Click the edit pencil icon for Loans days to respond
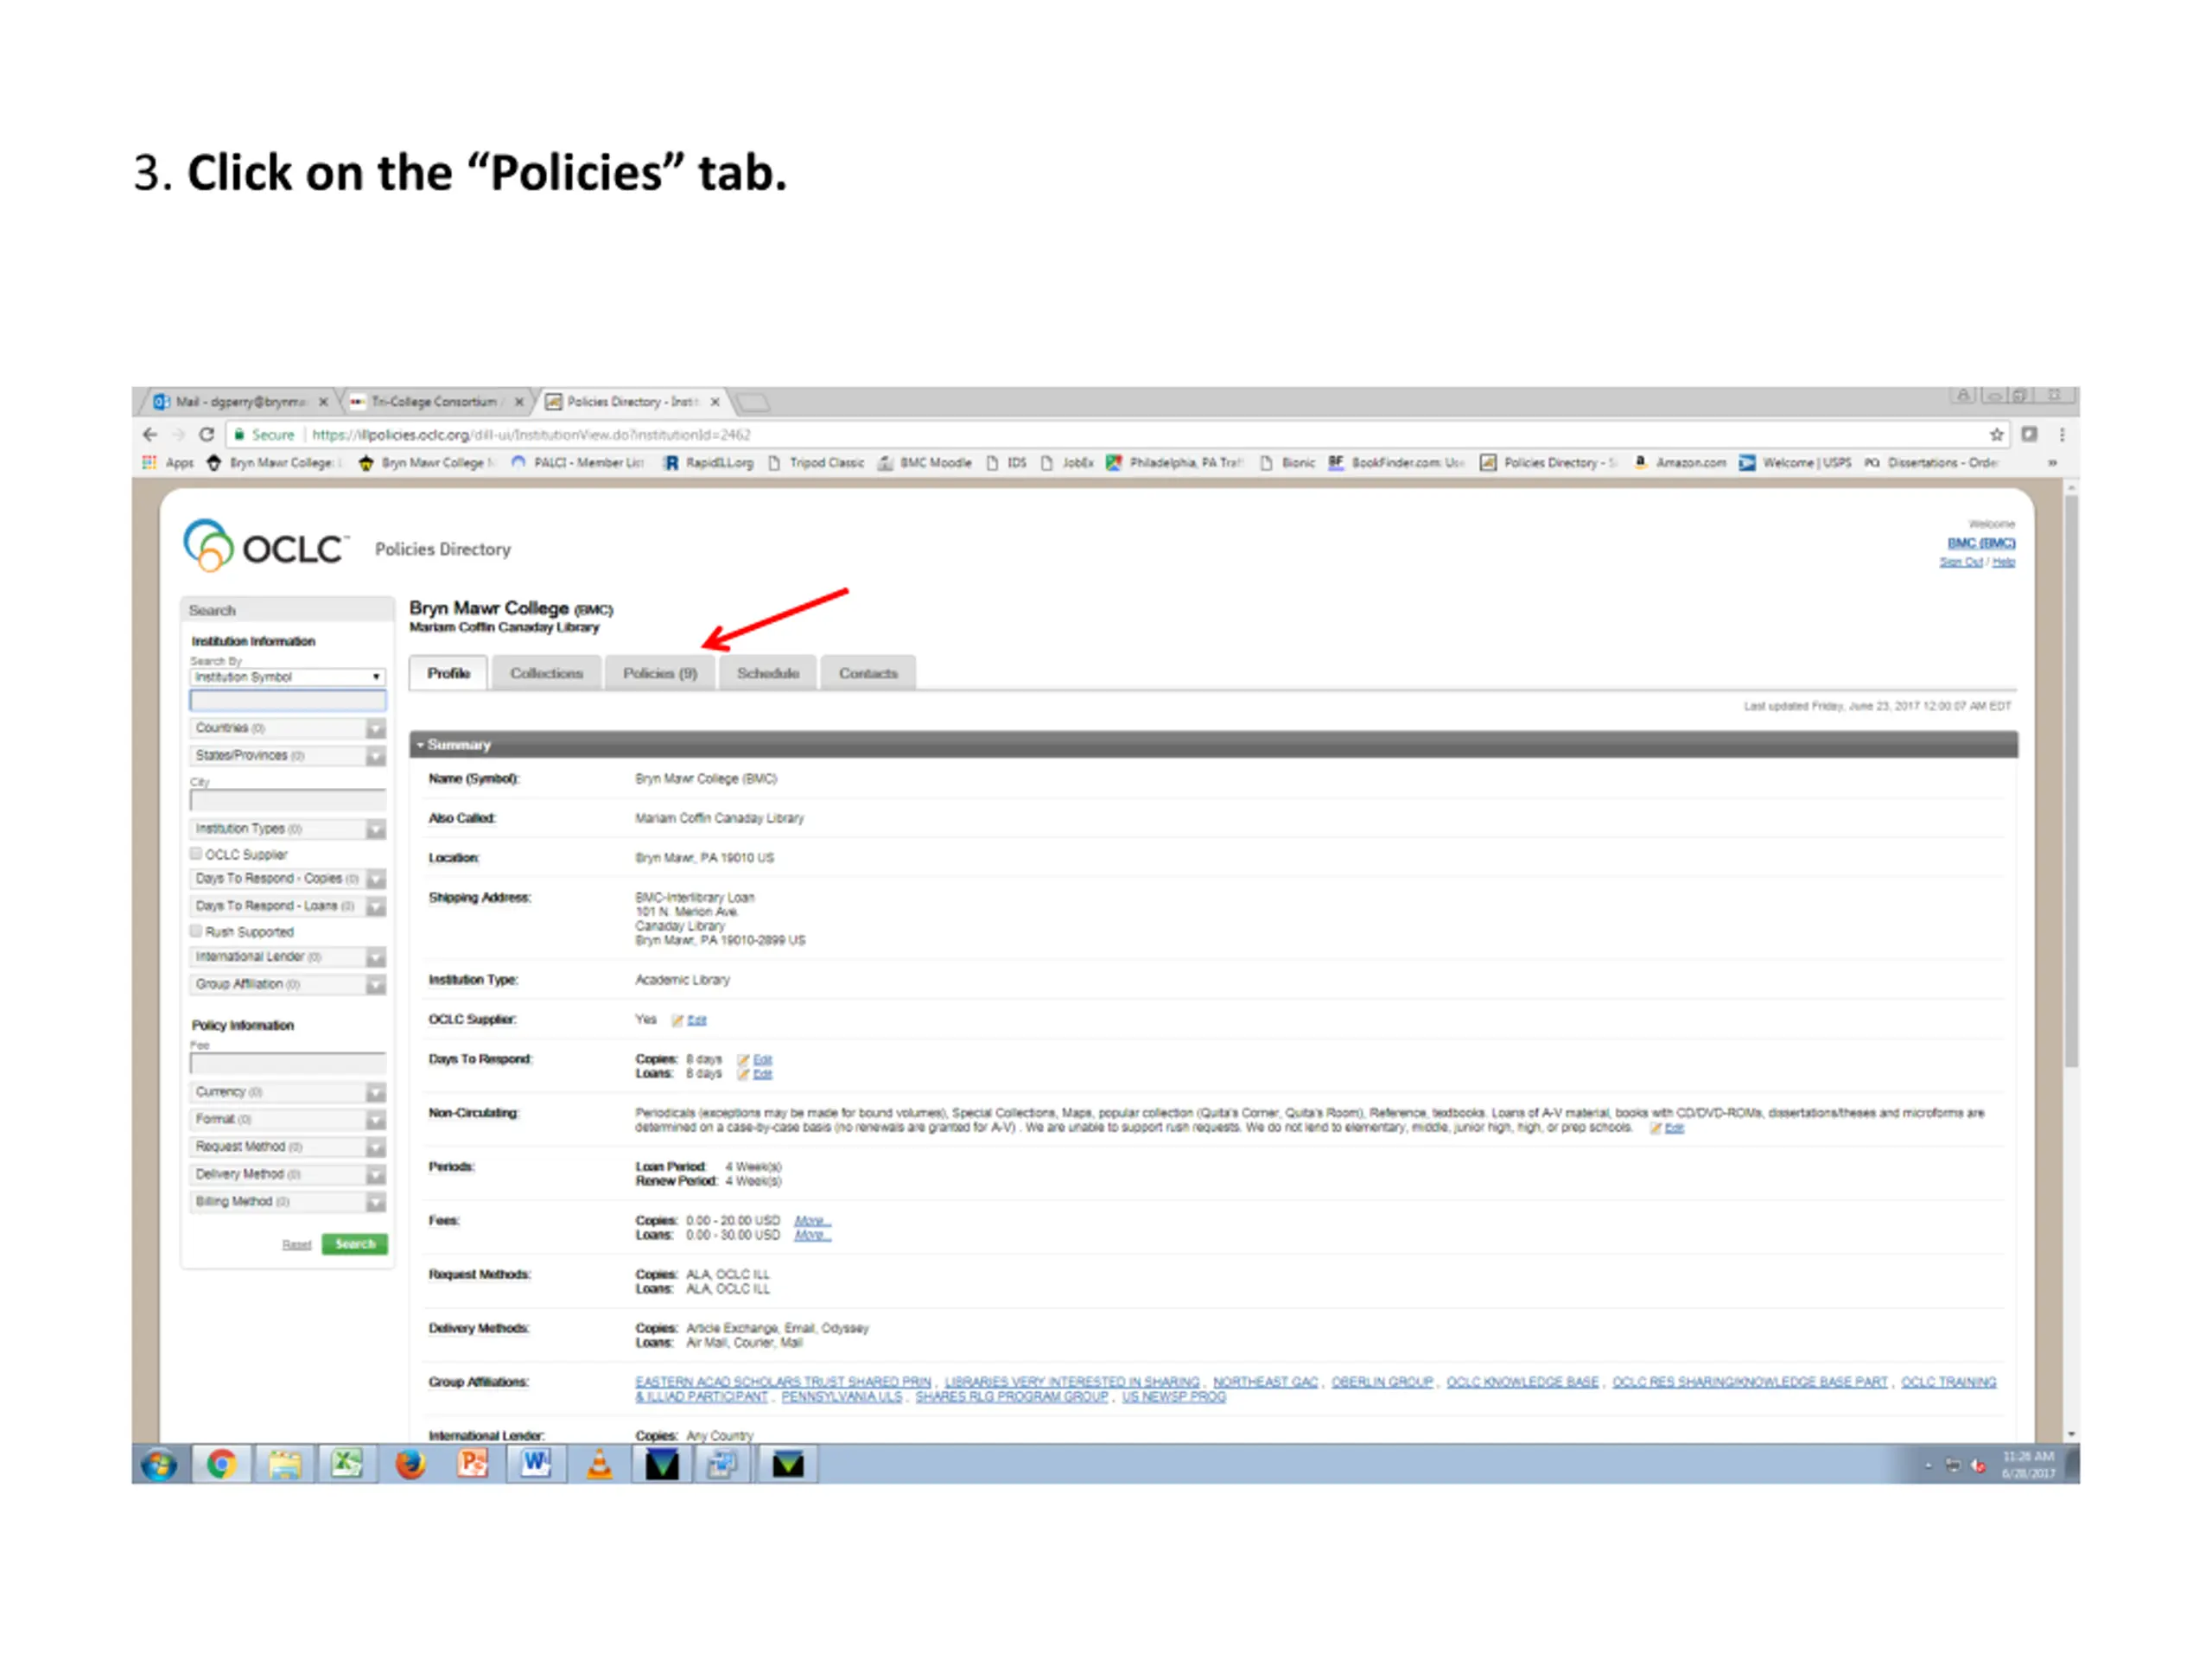 tap(743, 1075)
